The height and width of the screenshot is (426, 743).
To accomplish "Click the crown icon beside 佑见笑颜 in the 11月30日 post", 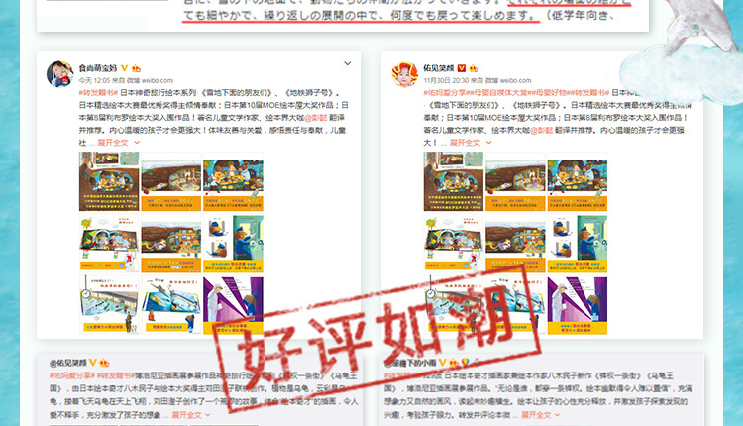I will pyautogui.click(x=474, y=68).
